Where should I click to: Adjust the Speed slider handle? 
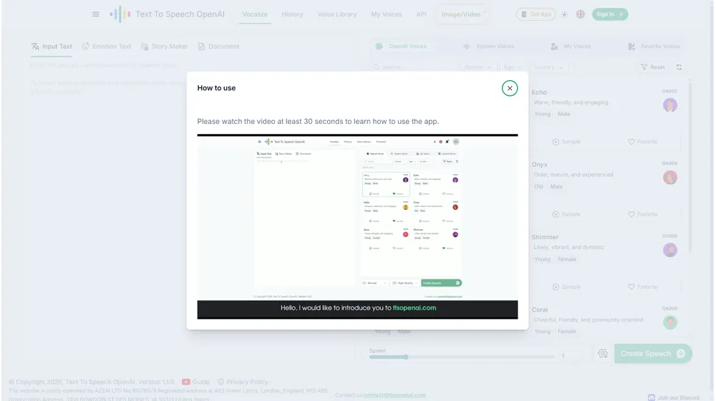click(405, 357)
